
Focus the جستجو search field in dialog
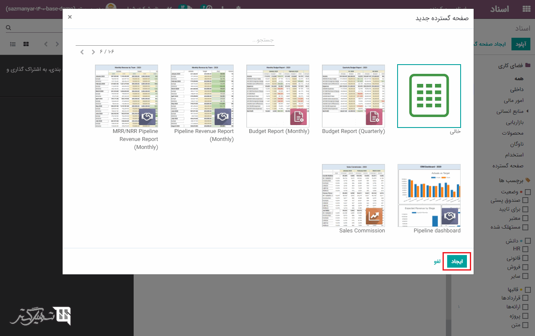[x=175, y=40]
